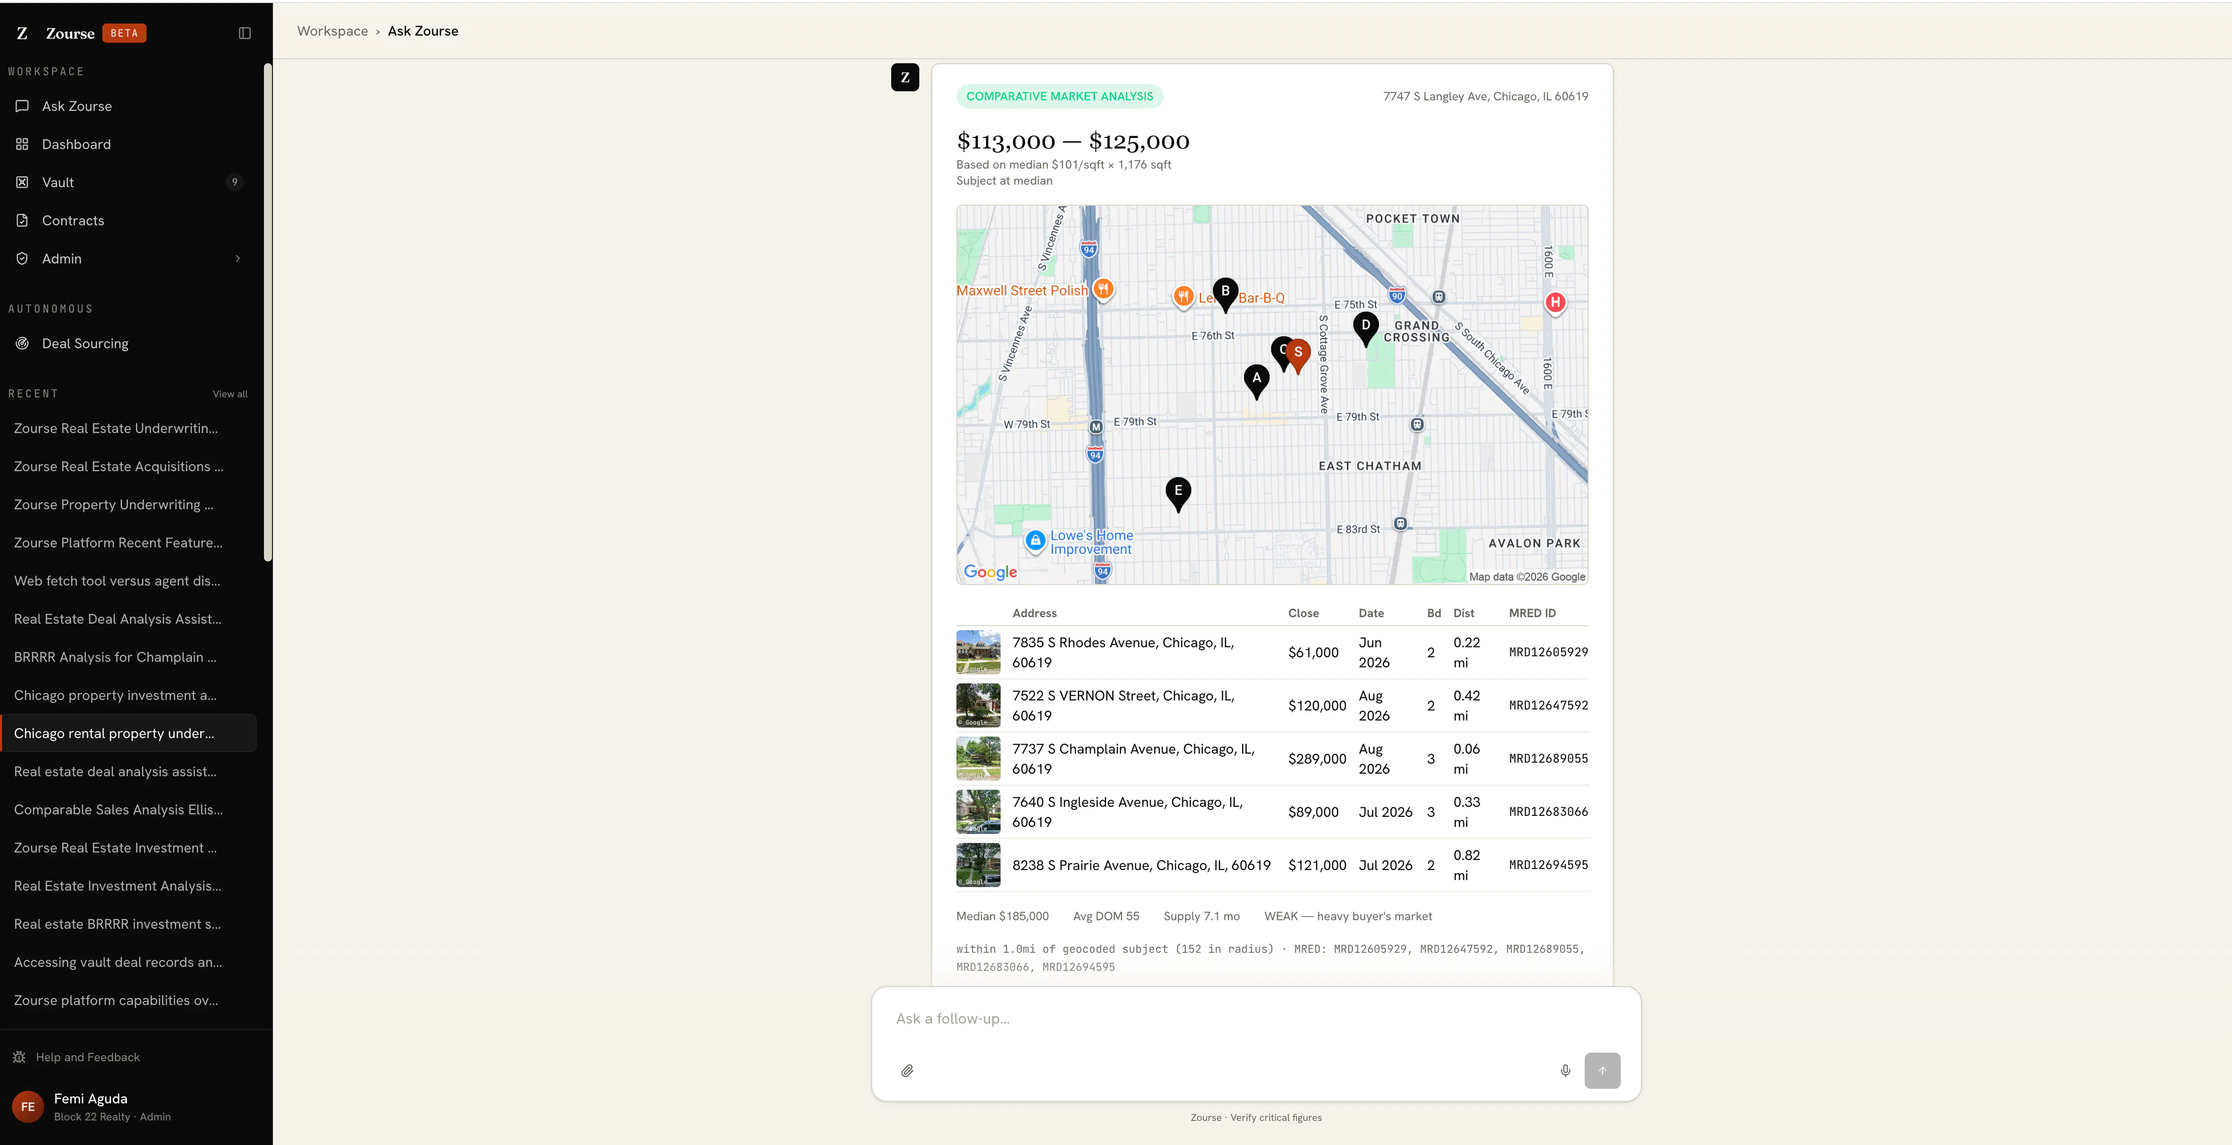Collapse the sidebar panel toggle icon
The height and width of the screenshot is (1145, 2232).
coord(244,33)
